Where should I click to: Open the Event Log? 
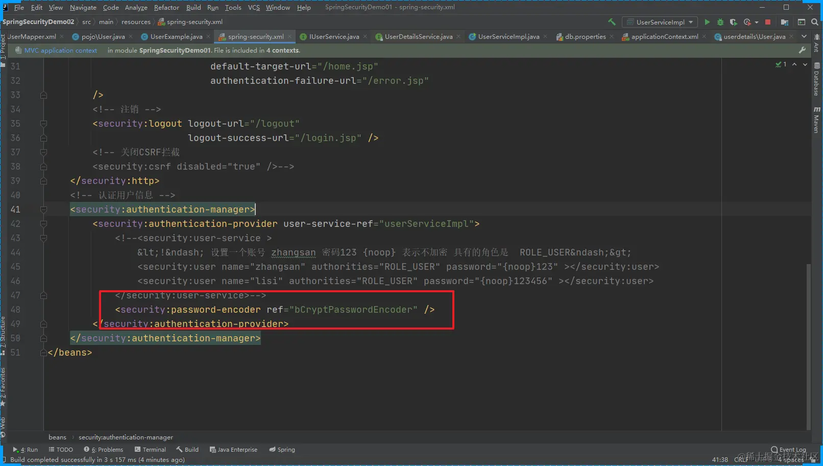click(x=789, y=450)
